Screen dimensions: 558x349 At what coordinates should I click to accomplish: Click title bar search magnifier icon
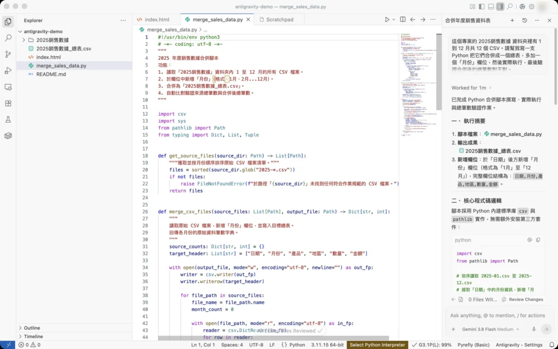tap(510, 7)
